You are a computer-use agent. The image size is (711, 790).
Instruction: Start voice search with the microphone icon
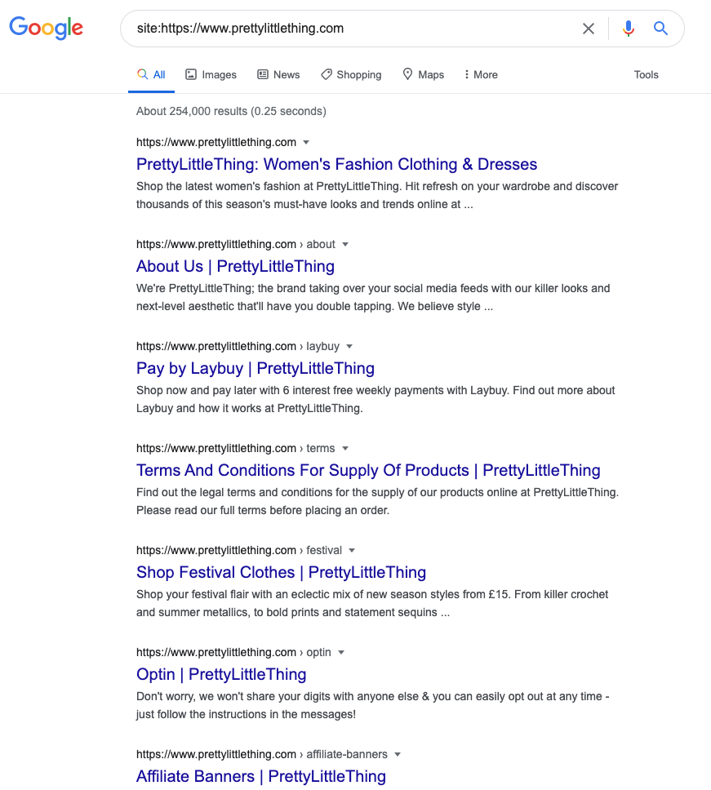click(x=628, y=29)
